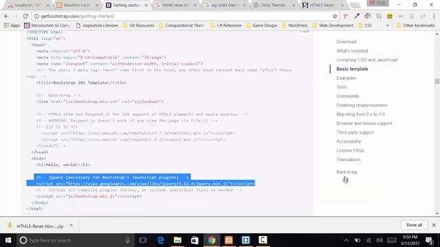The image size is (440, 247).
Task: Click the page vertical scrollbar thumb
Action: 437,81
